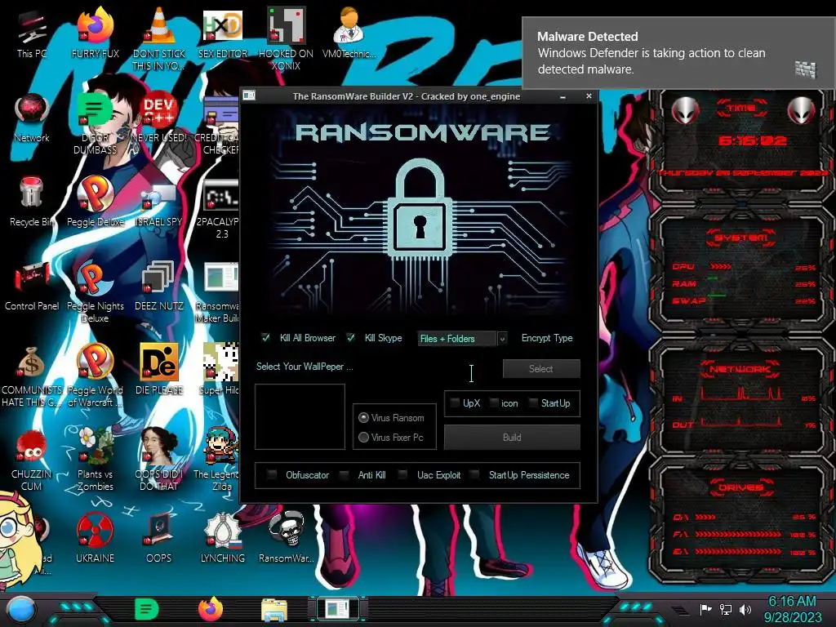Click the NETWORK widget header
Screen dimensions: 836x627
click(740, 368)
